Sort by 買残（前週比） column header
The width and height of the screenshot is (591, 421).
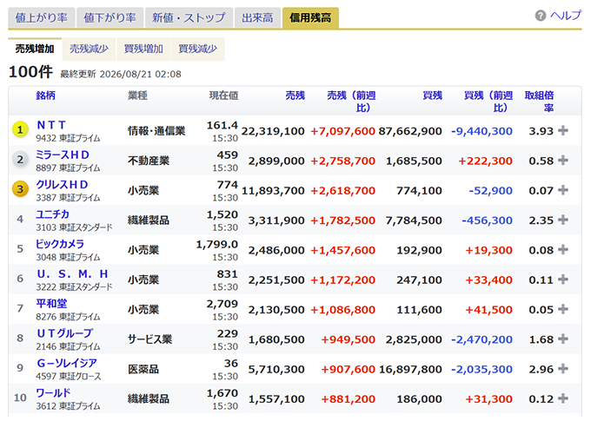coord(488,102)
